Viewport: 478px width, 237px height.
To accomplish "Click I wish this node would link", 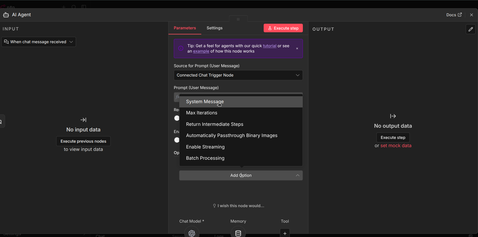I will [x=238, y=206].
